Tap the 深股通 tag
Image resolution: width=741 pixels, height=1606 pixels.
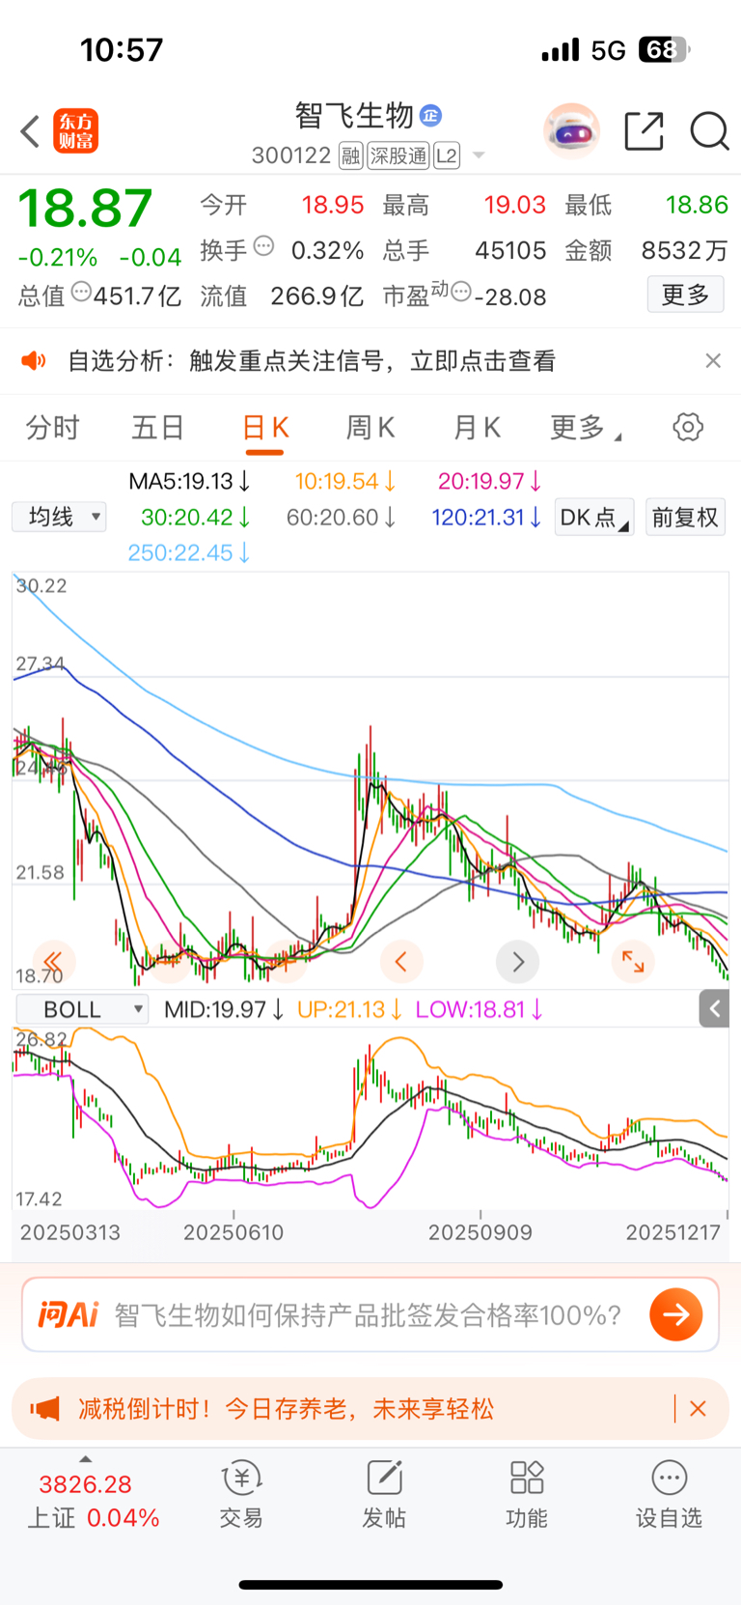click(398, 155)
